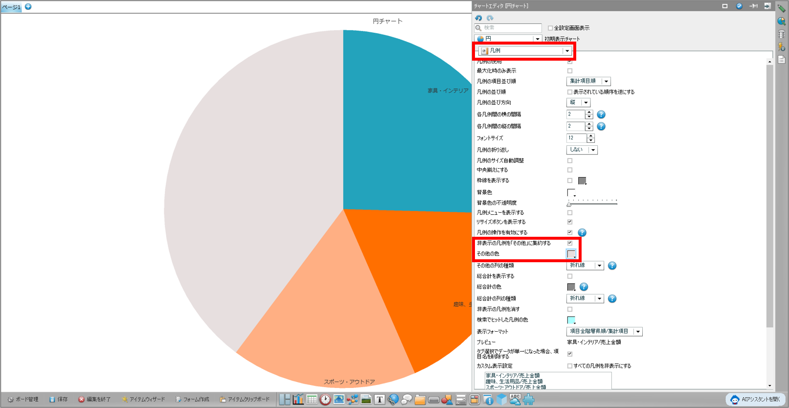The image size is (789, 408).
Task: Insert the ABC cloud text item
Action: tap(515, 400)
